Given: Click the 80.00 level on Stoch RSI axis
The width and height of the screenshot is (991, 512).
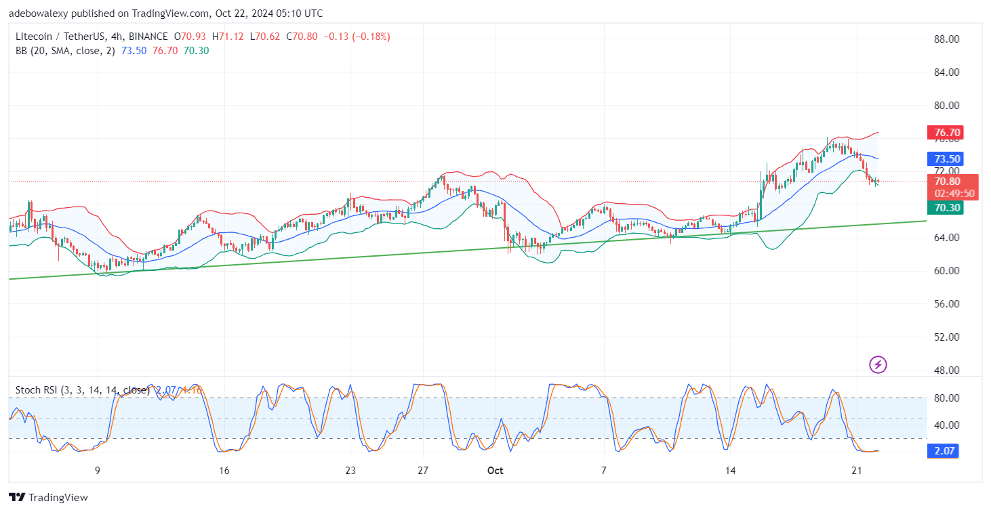Looking at the screenshot, I should [x=946, y=398].
